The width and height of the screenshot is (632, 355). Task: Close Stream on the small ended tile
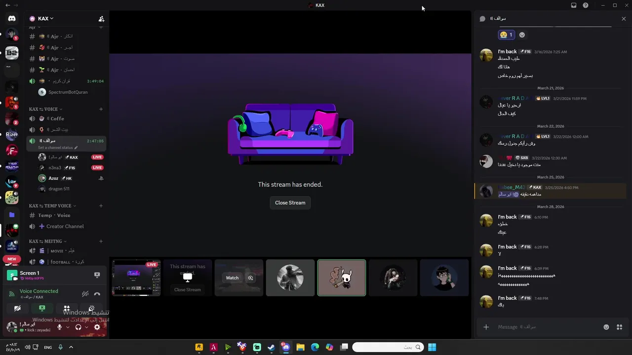(x=187, y=290)
